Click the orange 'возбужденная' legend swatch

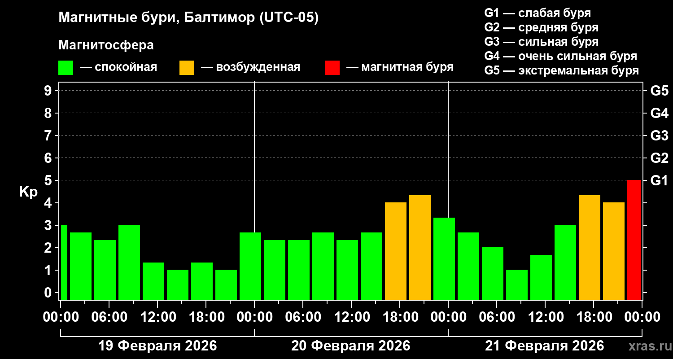(x=187, y=68)
